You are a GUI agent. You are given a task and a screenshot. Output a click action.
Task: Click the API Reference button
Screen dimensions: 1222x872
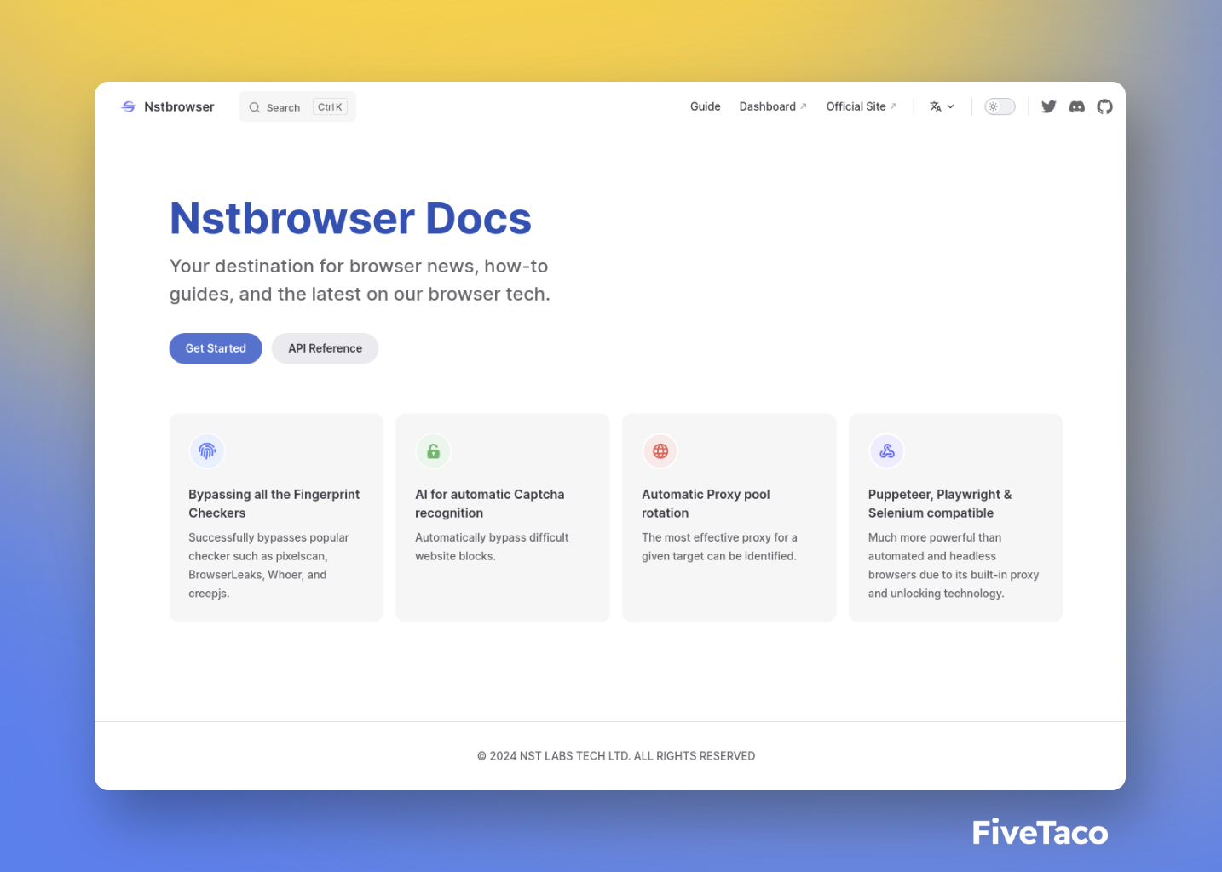click(326, 348)
